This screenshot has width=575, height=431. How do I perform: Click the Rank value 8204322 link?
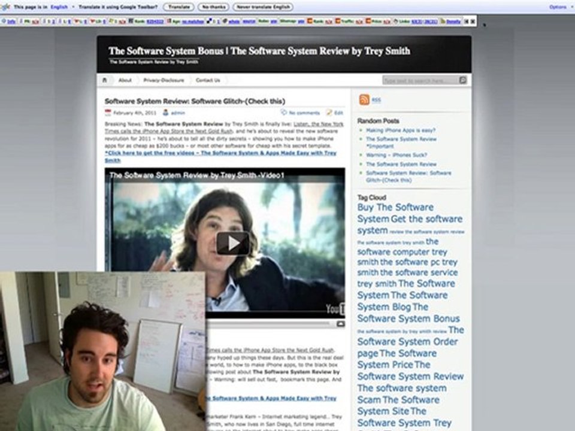156,22
